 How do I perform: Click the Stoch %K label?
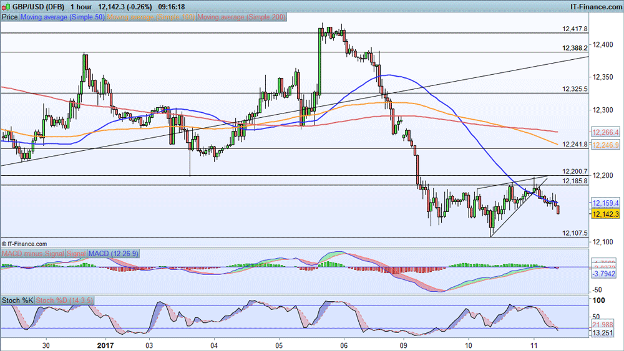coord(17,301)
